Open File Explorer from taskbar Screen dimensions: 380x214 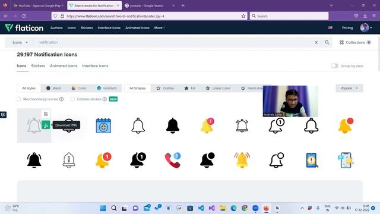(223, 208)
